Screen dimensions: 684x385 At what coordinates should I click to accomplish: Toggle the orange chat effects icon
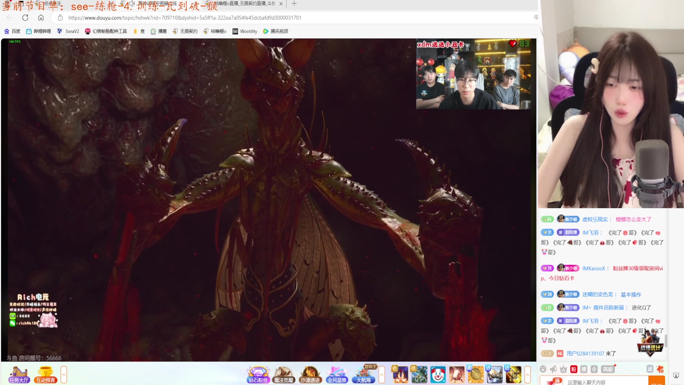tap(660, 369)
